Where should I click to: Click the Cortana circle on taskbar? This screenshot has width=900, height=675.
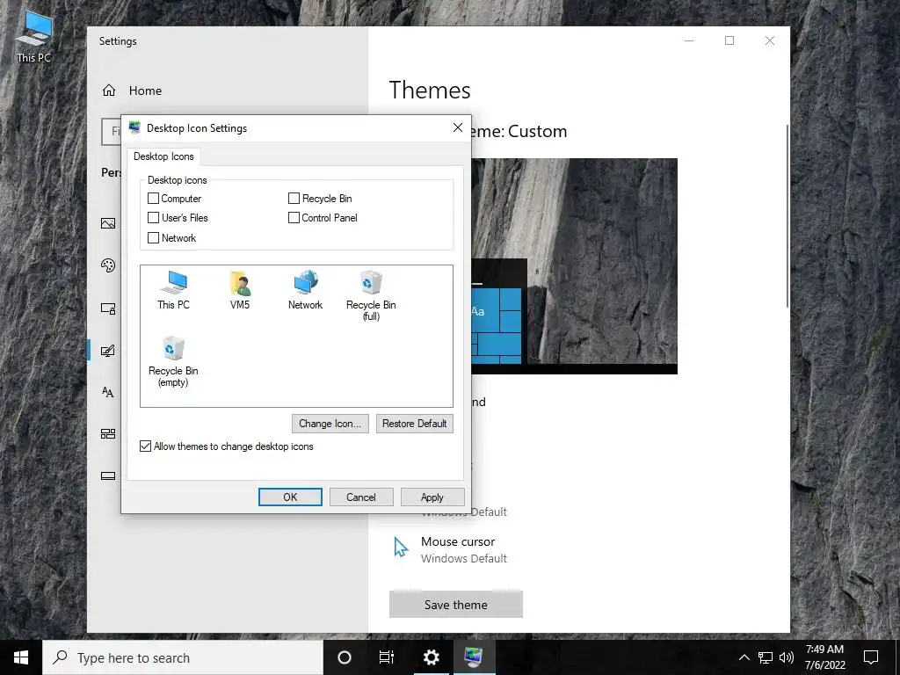click(345, 657)
